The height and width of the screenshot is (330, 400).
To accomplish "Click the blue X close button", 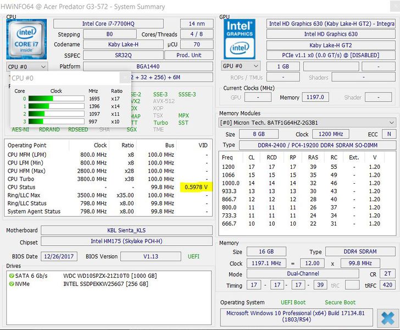I will pyautogui.click(x=388, y=318).
